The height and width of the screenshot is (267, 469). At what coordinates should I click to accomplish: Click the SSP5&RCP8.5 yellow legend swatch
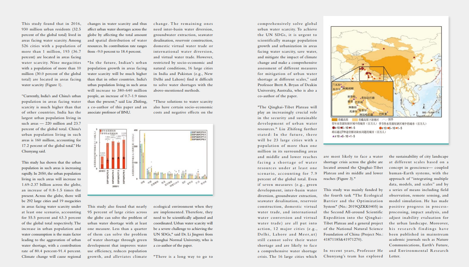(191, 139)
